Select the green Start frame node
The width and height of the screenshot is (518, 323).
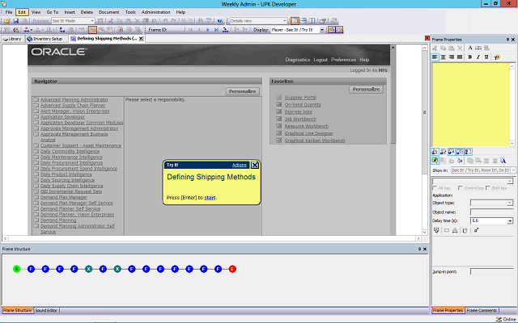[x=16, y=269]
